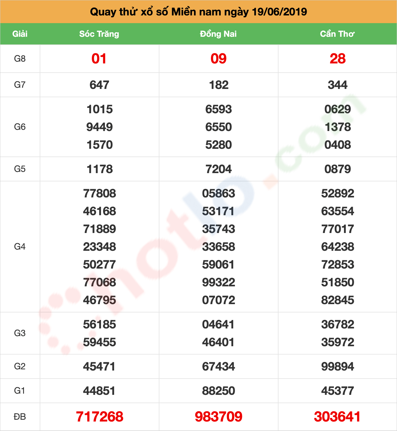Select G4 number 07072
397x431 pixels.
219,300
